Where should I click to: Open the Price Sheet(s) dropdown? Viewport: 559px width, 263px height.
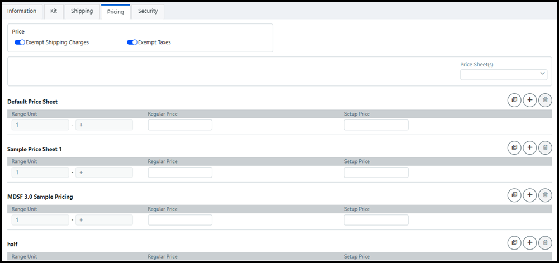(504, 74)
